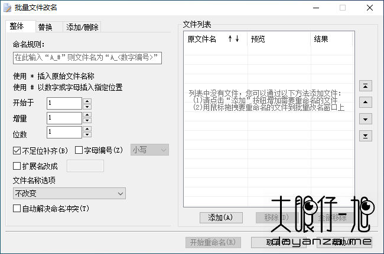The image size is (384, 254).
Task: Enable 字母编号(Z) checkbox
Action: [79, 150]
